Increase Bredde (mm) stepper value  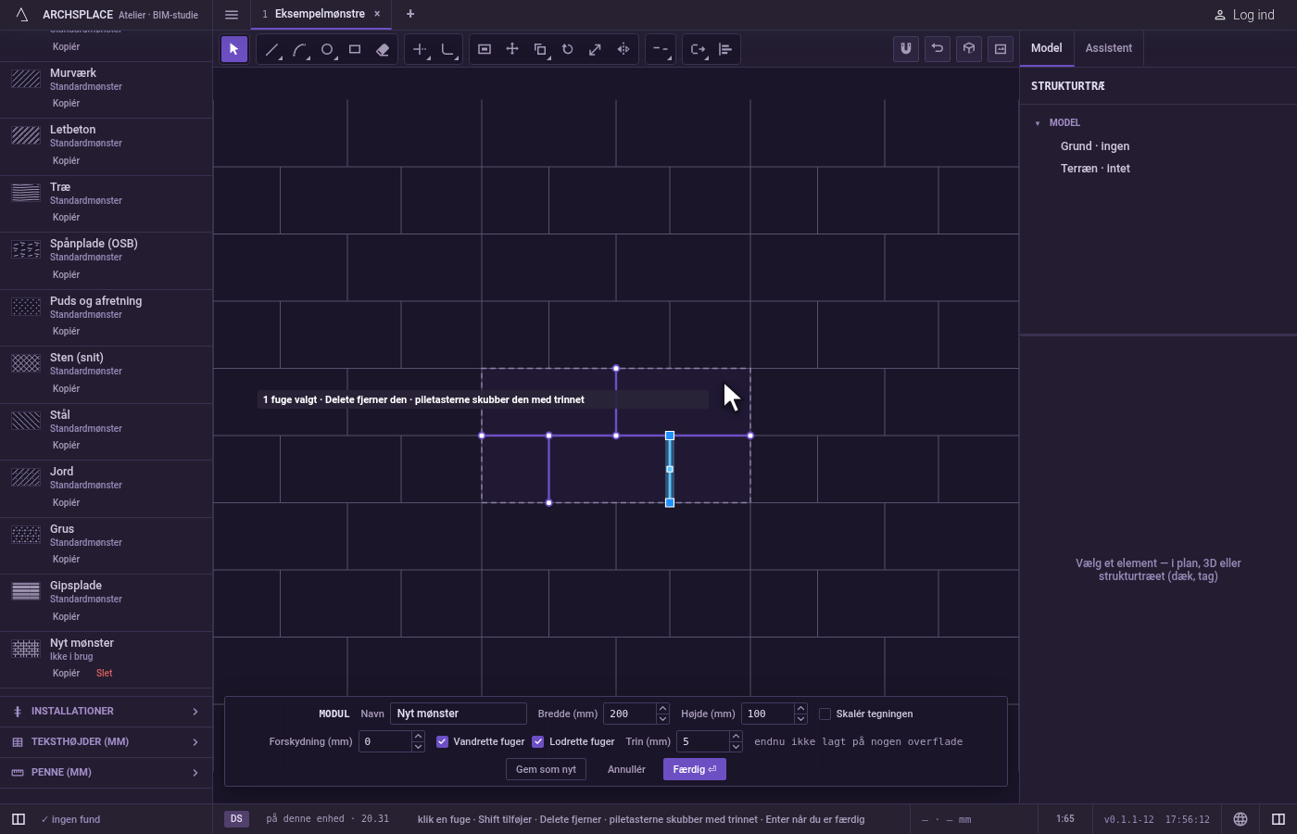pos(662,709)
